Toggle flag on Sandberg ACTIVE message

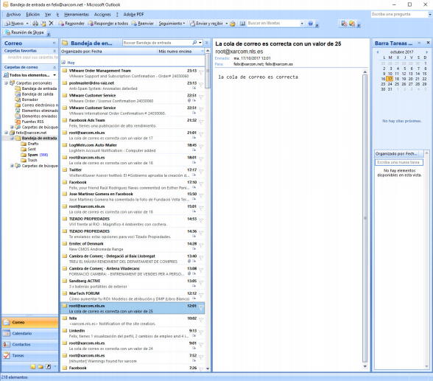click(201, 283)
